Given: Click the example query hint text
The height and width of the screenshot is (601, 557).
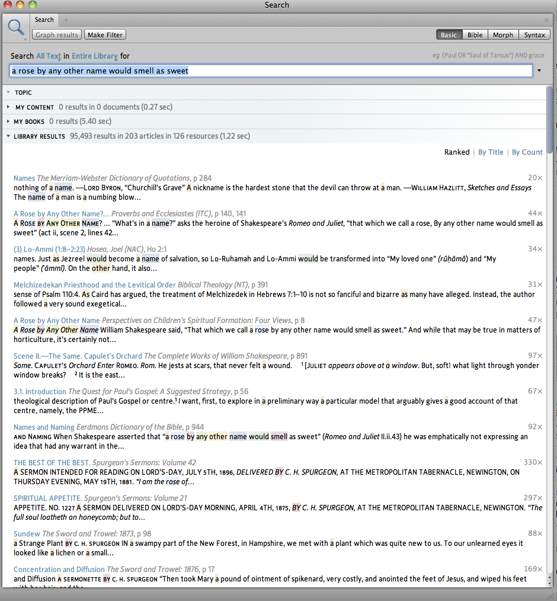Looking at the screenshot, I should [x=488, y=55].
